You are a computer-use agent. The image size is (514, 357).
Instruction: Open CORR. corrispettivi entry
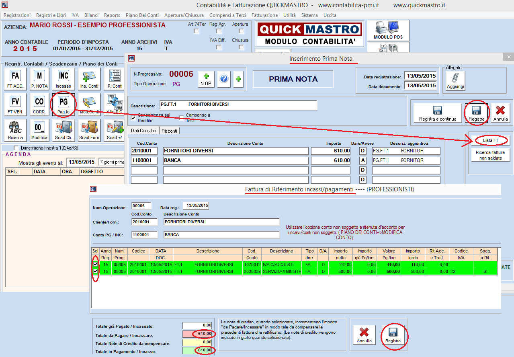click(39, 104)
